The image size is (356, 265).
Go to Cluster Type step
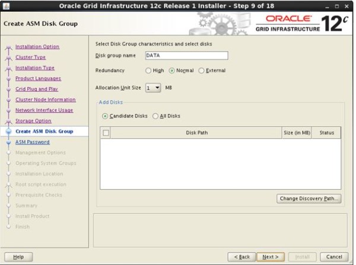[x=30, y=57]
